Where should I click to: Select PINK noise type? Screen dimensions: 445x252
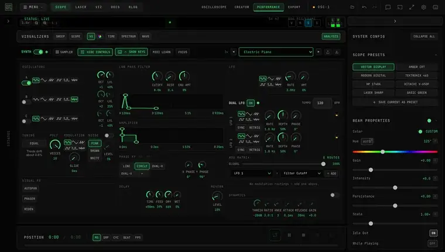coord(95,143)
